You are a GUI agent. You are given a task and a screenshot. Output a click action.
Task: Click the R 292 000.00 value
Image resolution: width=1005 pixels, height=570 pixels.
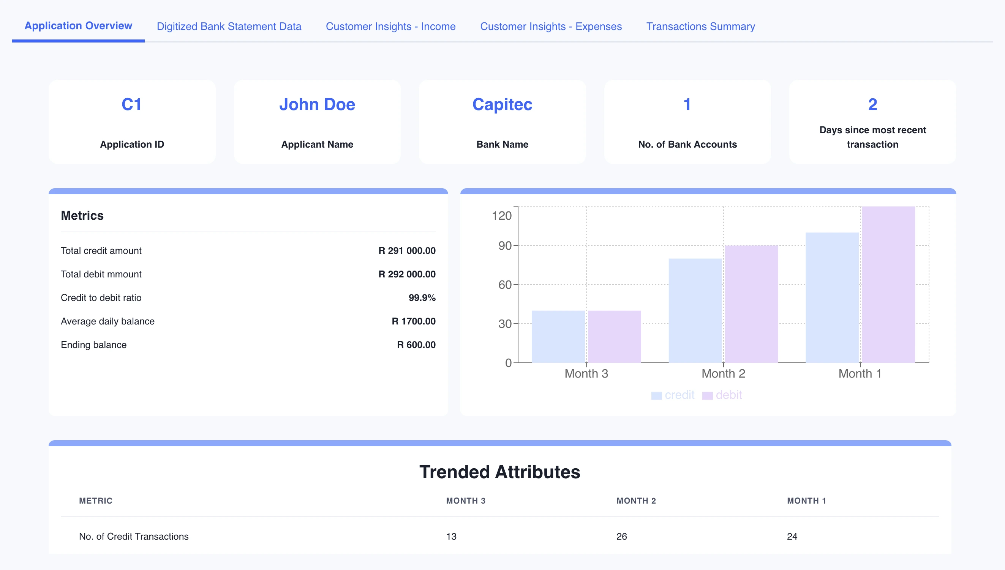[x=407, y=274]
